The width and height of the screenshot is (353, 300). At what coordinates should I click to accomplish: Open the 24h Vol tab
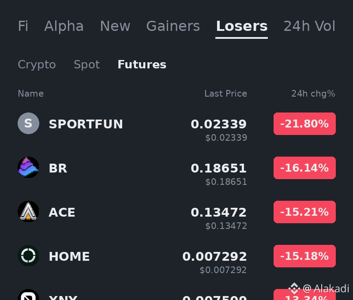(309, 26)
